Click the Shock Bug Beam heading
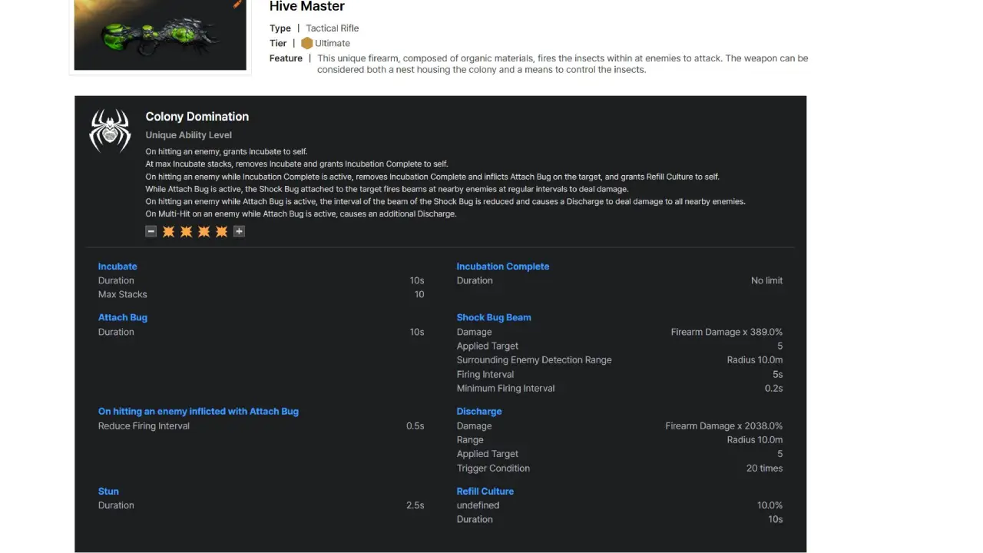The height and width of the screenshot is (553, 983). coord(493,317)
